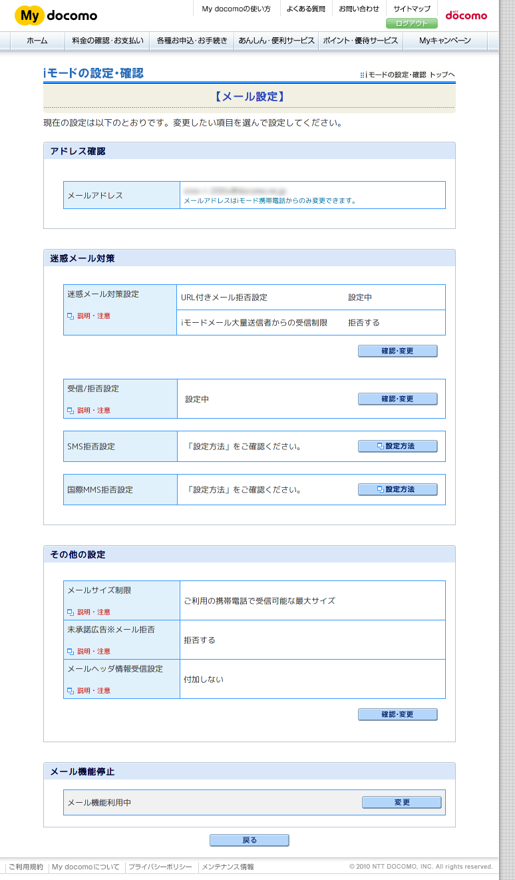
Task: Click 確認・変更 in その他の設定 section
Action: click(398, 714)
